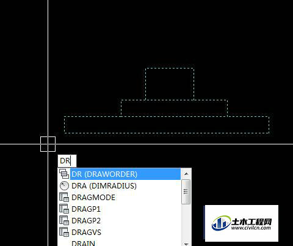Image resolution: width=293 pixels, height=246 pixels.
Task: Click the DRAGMODE variable icon
Action: (x=64, y=197)
